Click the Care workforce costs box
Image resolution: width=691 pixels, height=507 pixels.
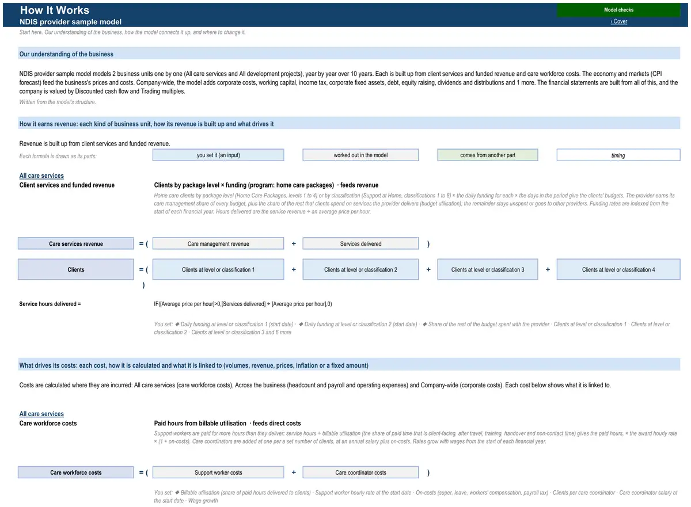point(76,472)
